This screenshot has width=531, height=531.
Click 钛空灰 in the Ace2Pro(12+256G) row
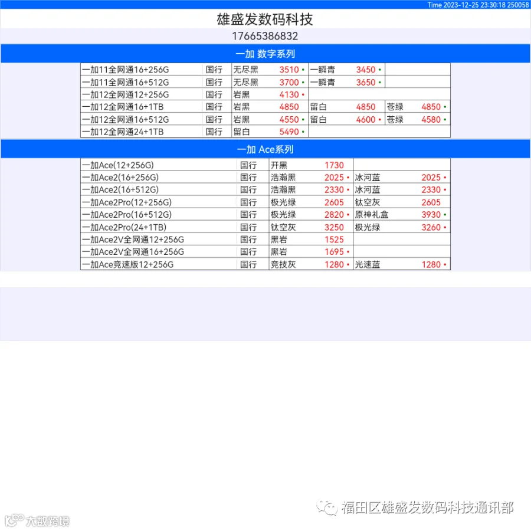pyautogui.click(x=368, y=202)
